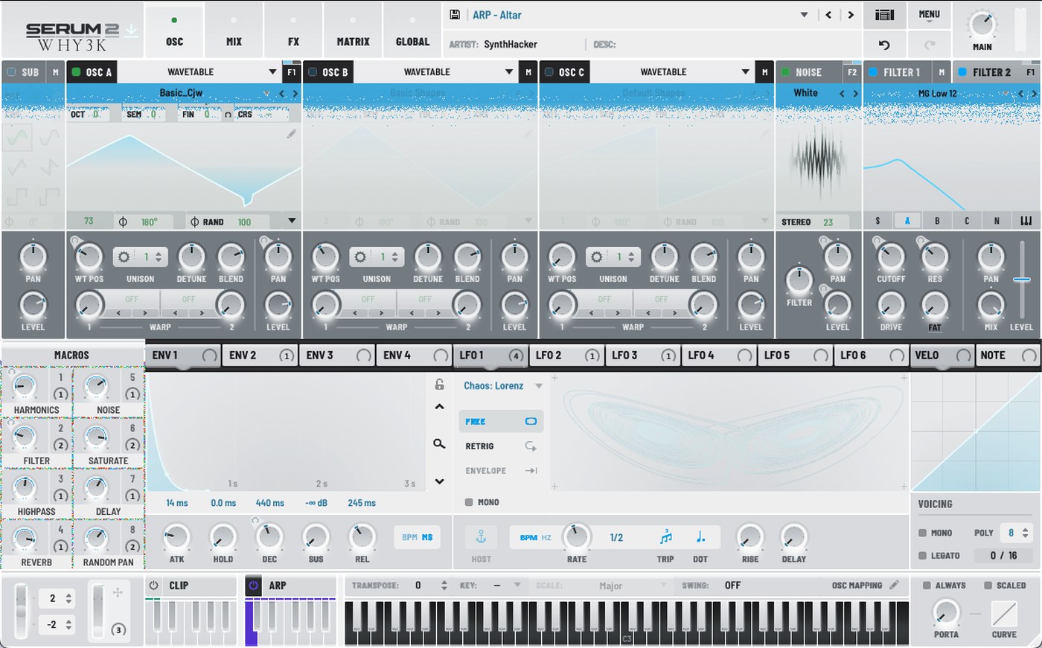Select LFO RETRIG mode
Screen dimensions: 1042x648
[x=501, y=446]
